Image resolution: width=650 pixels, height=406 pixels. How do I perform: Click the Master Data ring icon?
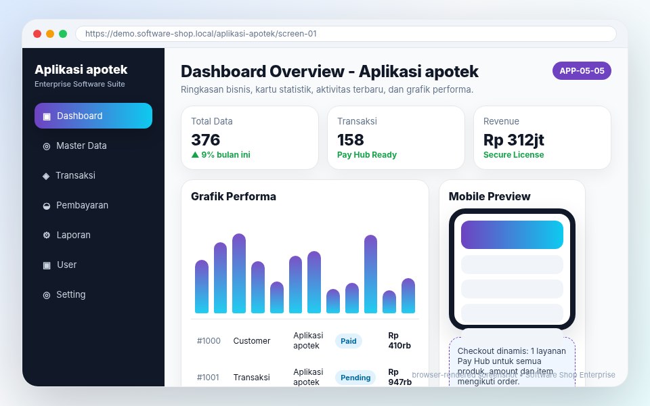47,146
